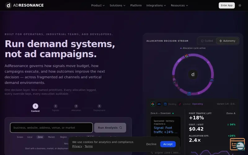Open the Privacy link
This screenshot has height=155, width=248.
(x=77, y=146)
